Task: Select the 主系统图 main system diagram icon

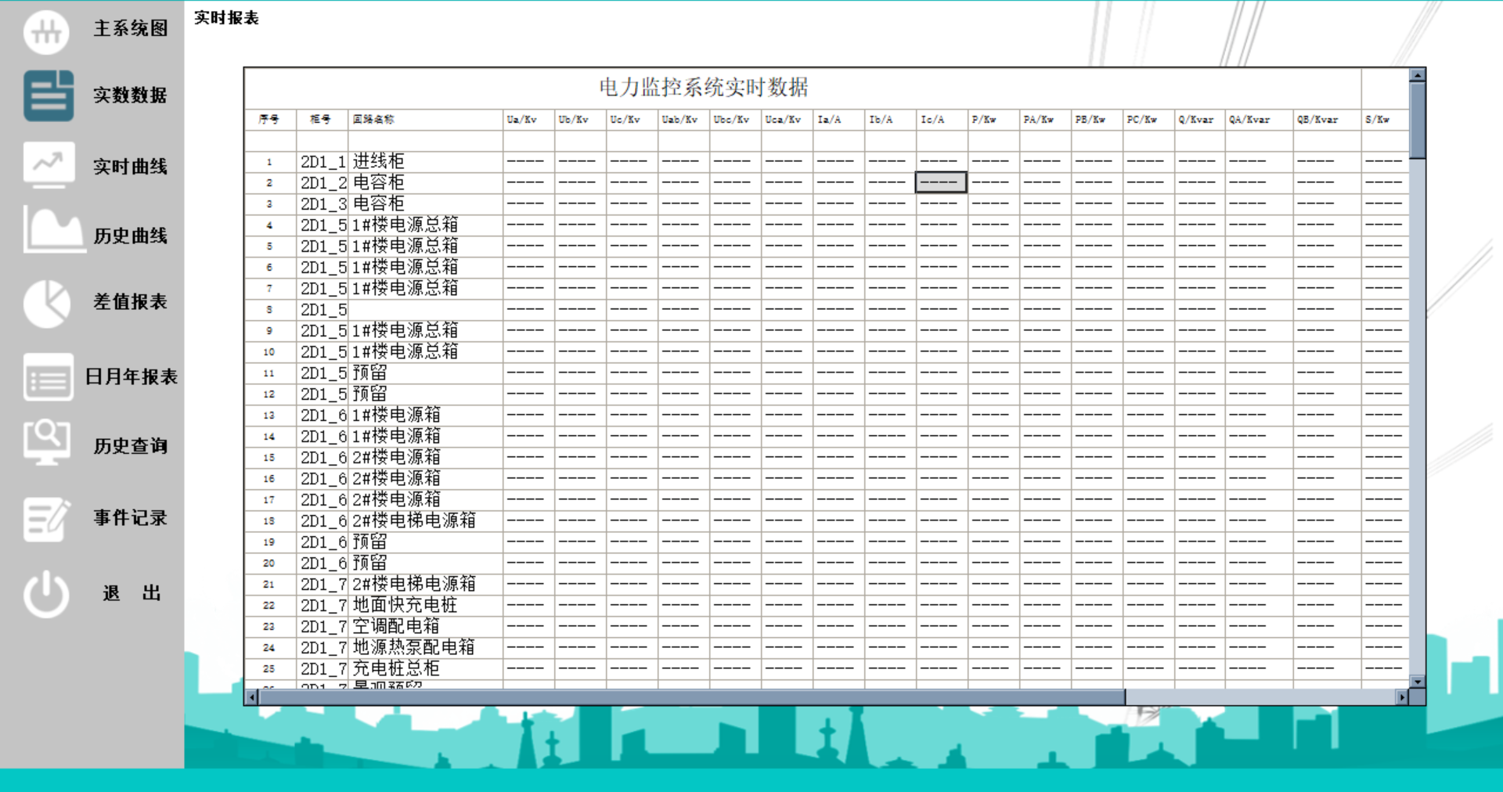Action: tap(45, 32)
